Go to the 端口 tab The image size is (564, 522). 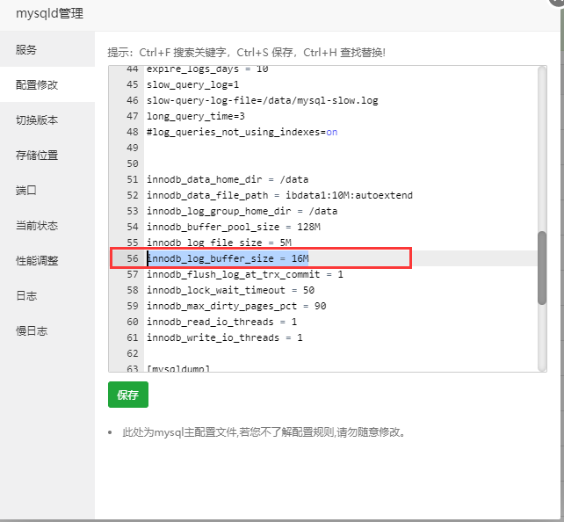tap(26, 191)
